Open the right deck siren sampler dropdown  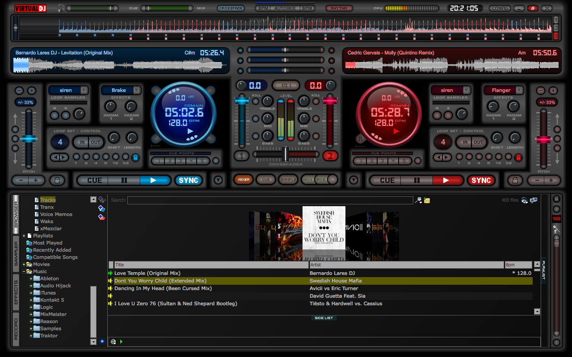(x=466, y=90)
